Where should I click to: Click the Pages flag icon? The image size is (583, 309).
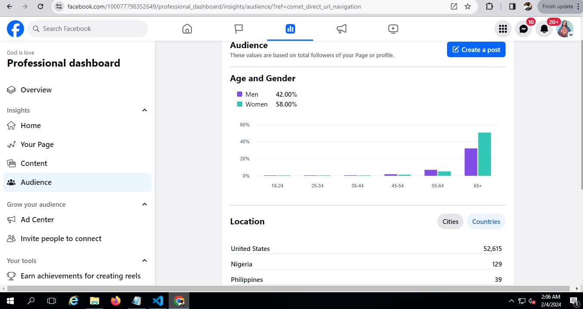pos(239,29)
